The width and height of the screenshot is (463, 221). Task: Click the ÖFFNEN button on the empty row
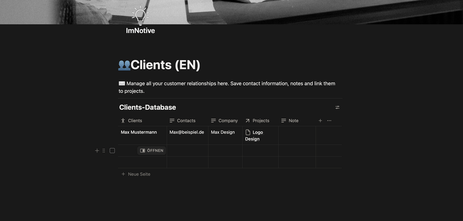151,151
